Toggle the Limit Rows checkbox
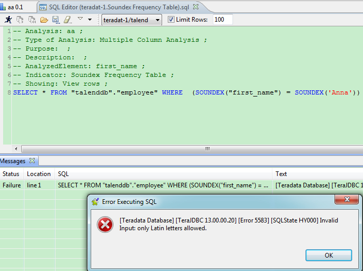 coord(171,20)
